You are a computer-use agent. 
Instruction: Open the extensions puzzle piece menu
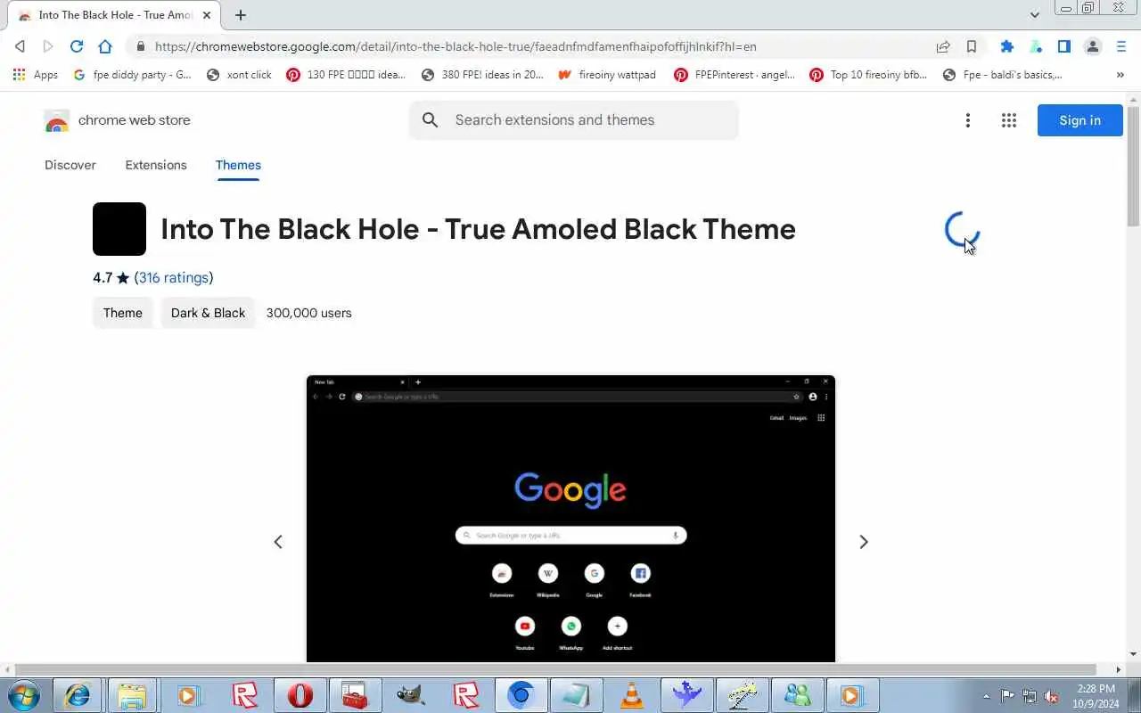(1007, 46)
